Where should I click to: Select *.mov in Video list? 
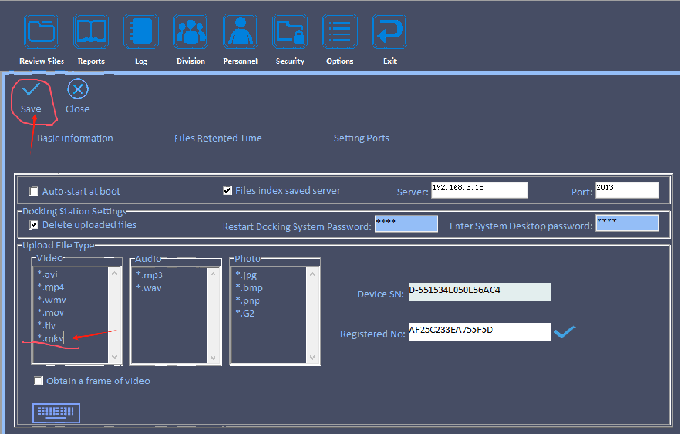[51, 313]
